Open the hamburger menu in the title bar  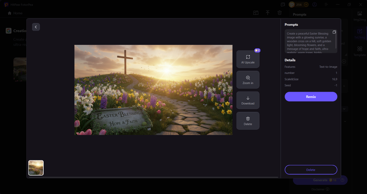326,4
